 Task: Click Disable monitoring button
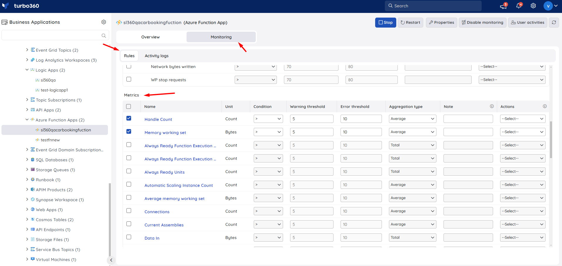click(483, 23)
